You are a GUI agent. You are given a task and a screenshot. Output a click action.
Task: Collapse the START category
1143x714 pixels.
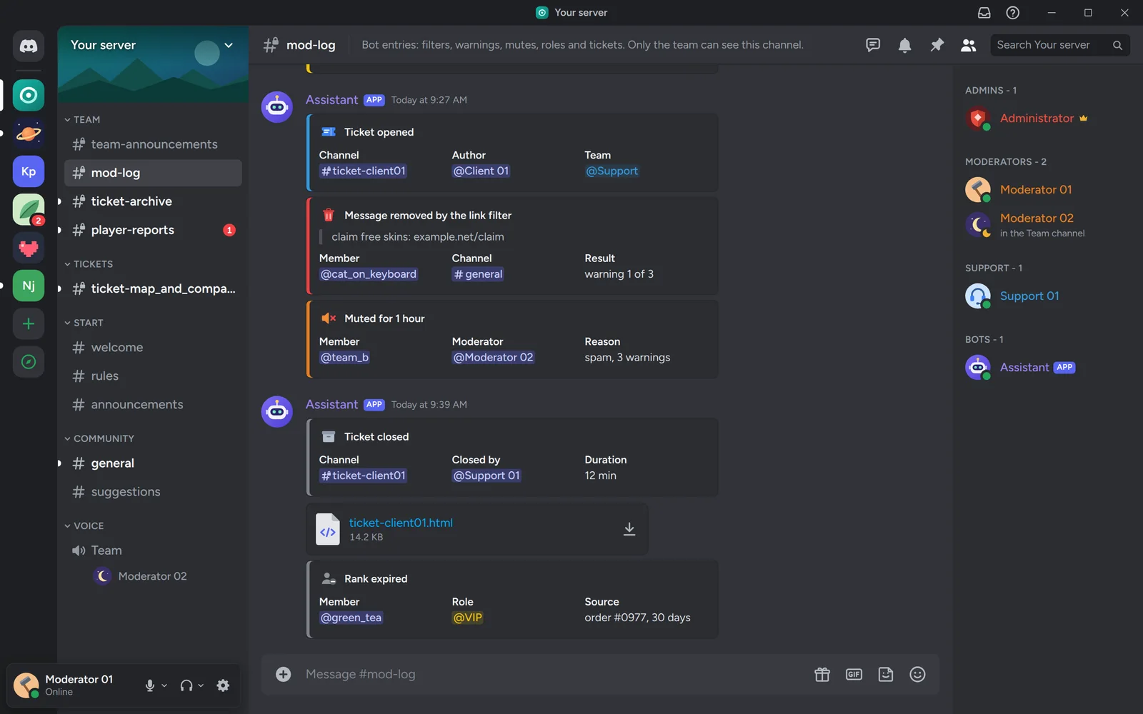point(84,323)
